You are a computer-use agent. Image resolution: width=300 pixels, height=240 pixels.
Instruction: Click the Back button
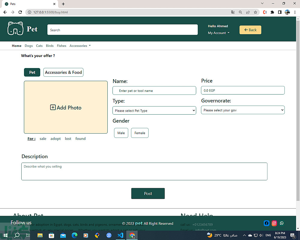250,30
